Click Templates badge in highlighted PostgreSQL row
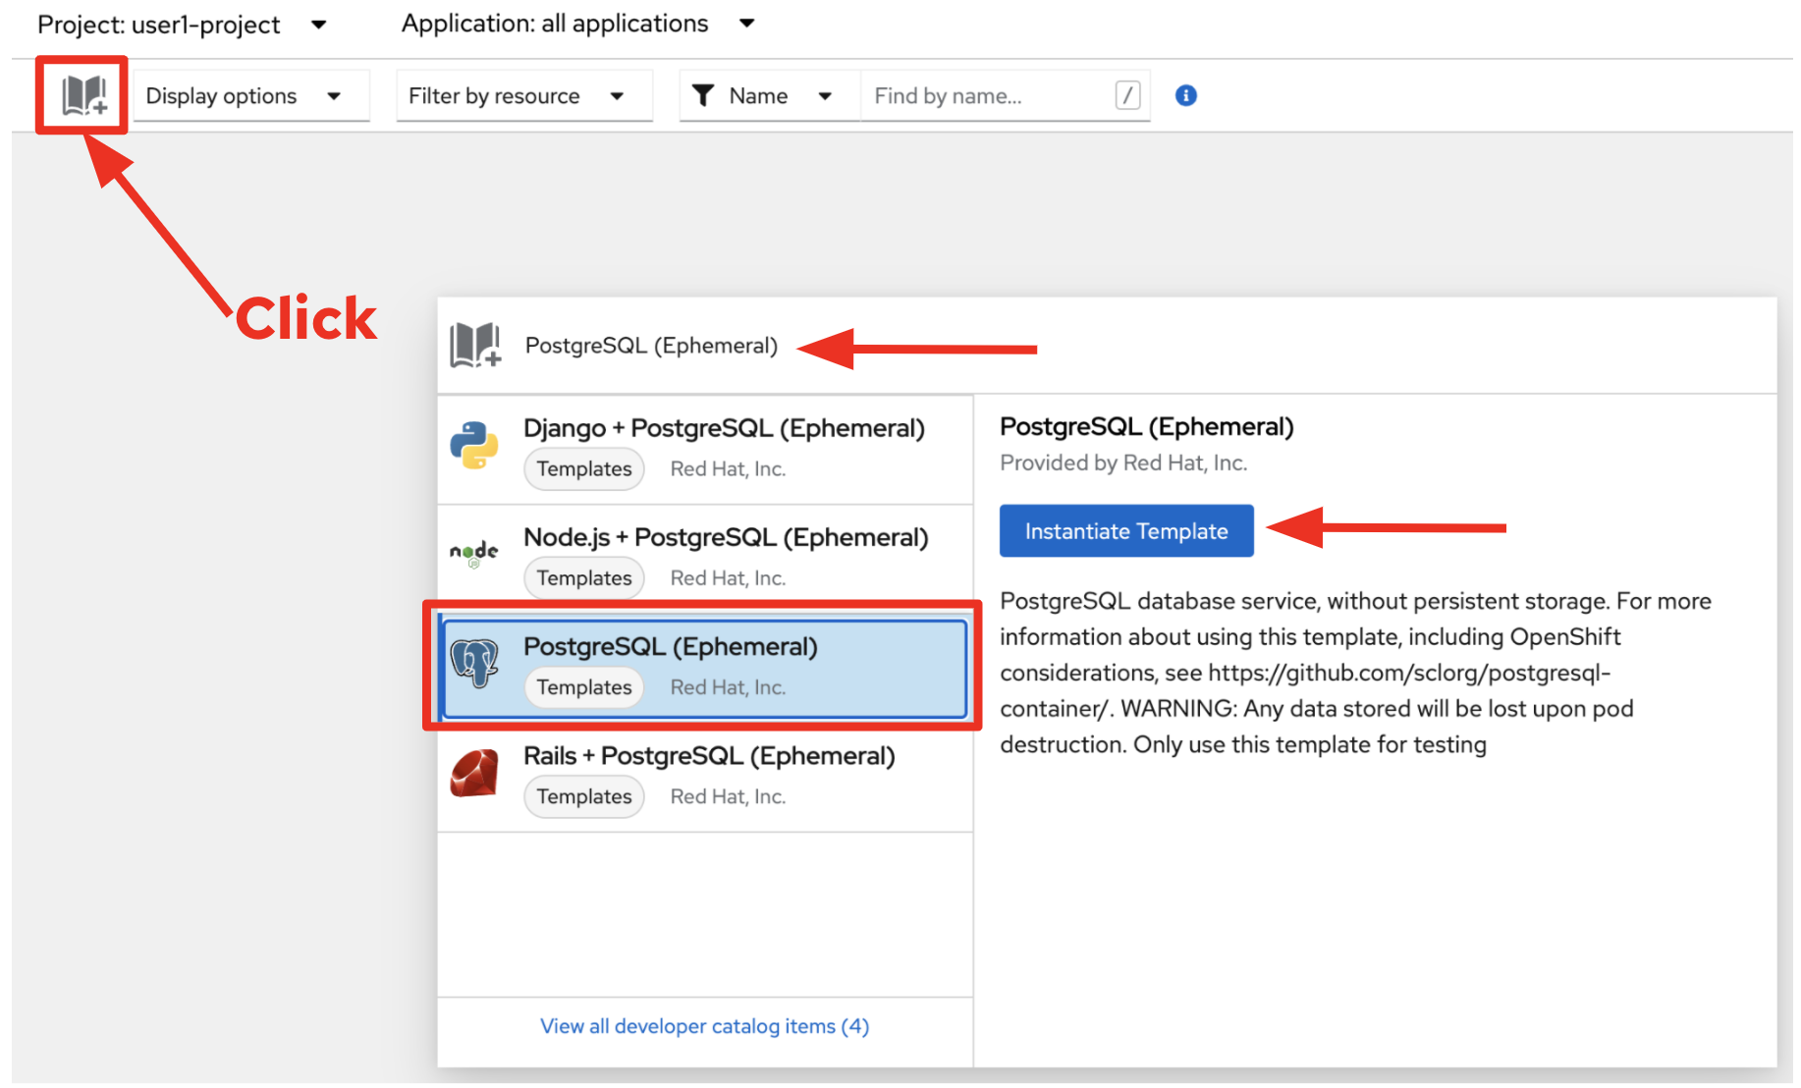Viewport: 1801px width, 1088px height. tap(584, 687)
